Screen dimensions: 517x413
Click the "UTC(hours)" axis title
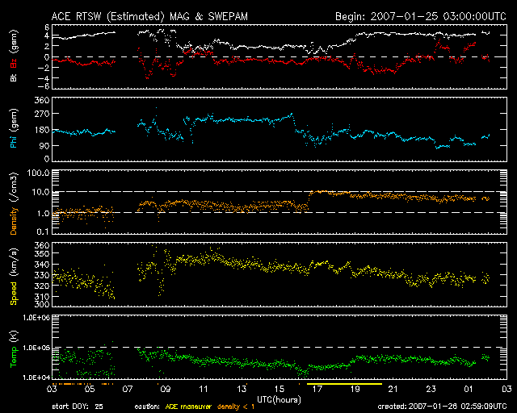pos(279,400)
